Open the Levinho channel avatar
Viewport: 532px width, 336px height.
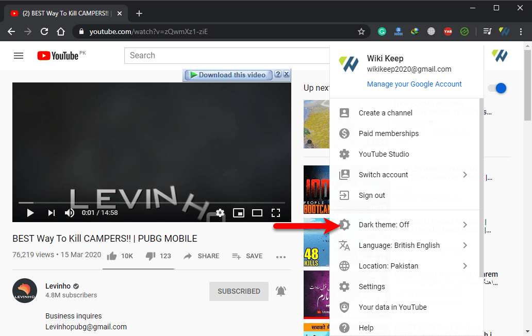click(25, 291)
